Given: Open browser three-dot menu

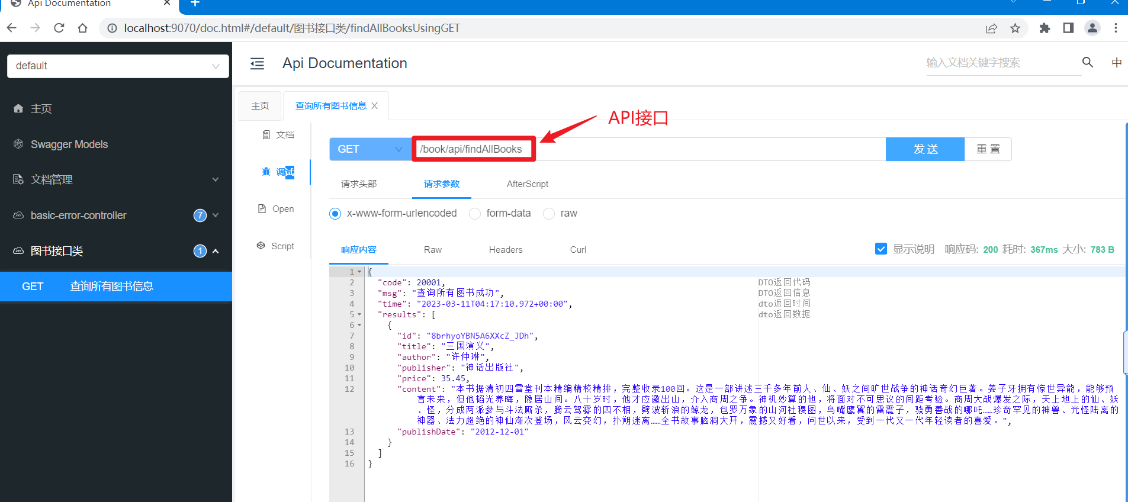Looking at the screenshot, I should [1116, 28].
